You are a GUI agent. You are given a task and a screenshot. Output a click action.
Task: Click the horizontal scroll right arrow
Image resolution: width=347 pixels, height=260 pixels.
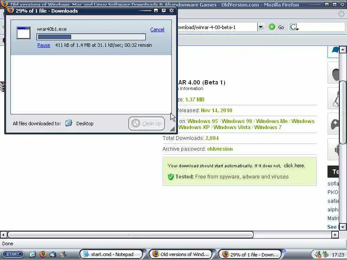335,234
